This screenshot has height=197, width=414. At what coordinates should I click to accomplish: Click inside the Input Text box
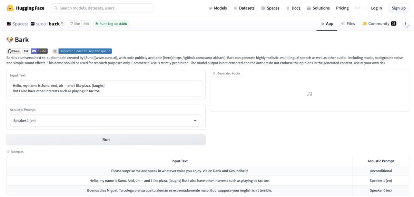click(106, 89)
